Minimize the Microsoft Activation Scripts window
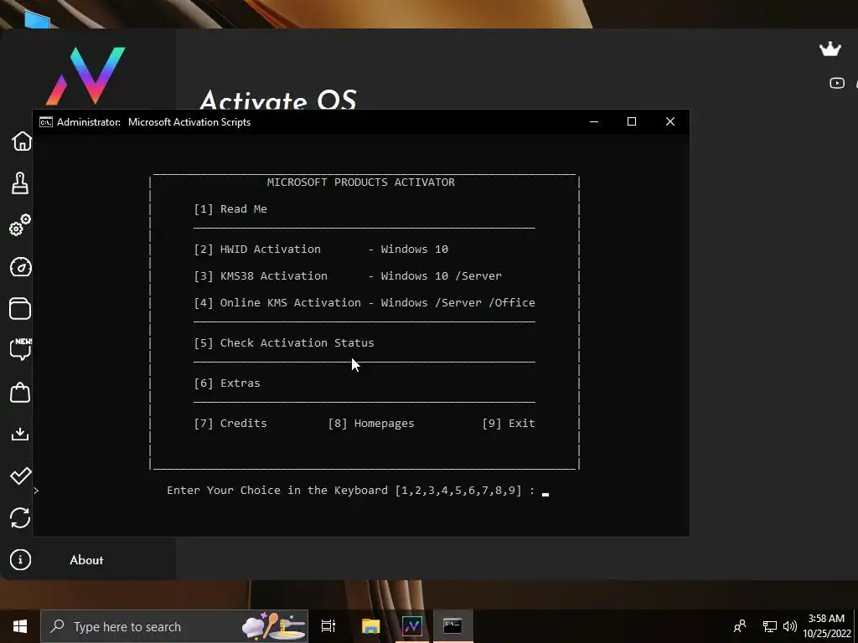This screenshot has height=643, width=858. 594,122
